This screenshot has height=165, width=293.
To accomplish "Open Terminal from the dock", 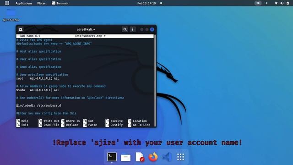I will (112, 157).
